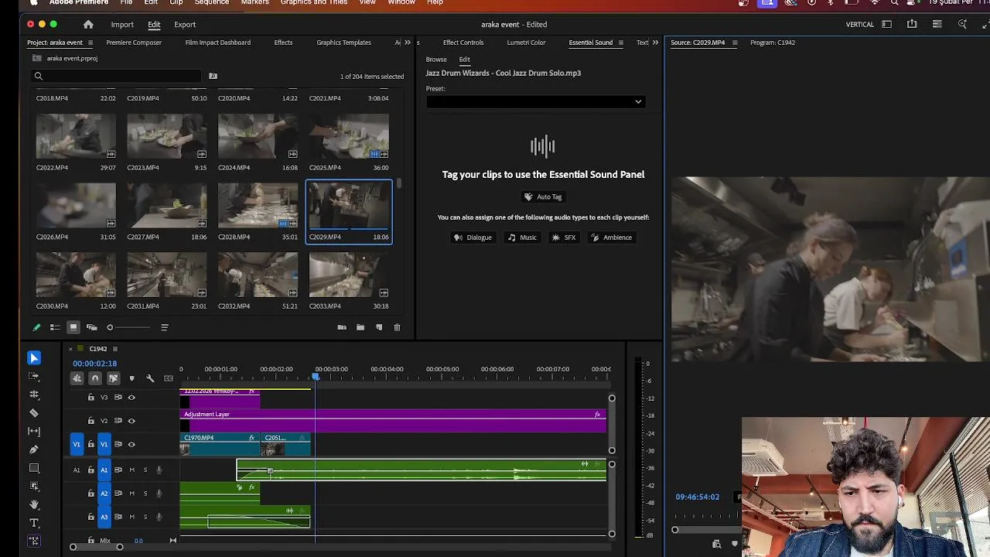Open the Lumetri Color tab

(526, 43)
